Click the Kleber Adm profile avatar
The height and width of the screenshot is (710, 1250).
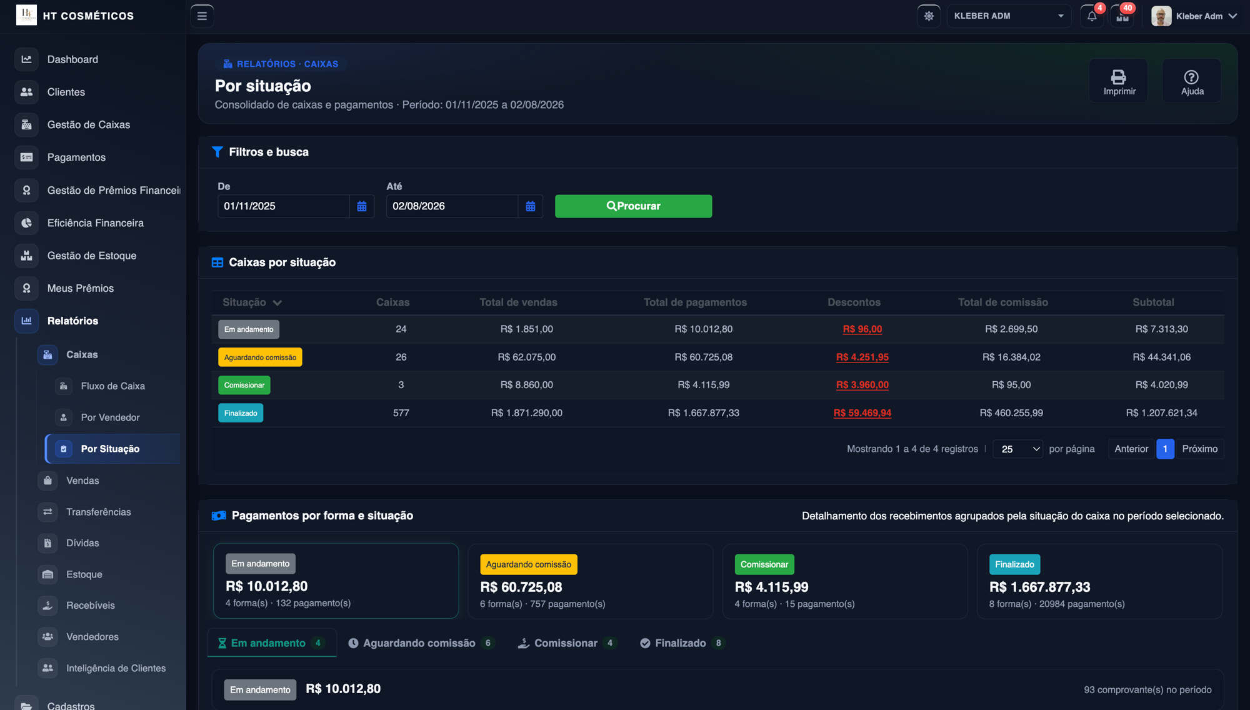1161,16
